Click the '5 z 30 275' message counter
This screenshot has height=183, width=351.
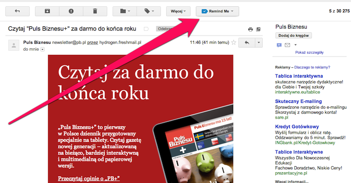pos(339,11)
